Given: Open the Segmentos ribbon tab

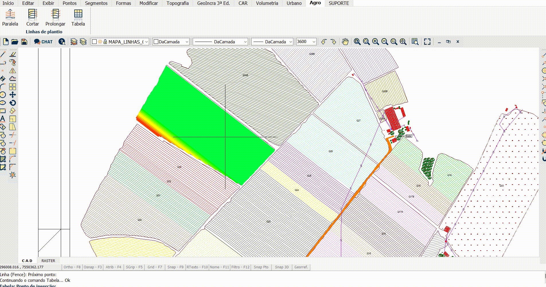Looking at the screenshot, I should tap(96, 3).
